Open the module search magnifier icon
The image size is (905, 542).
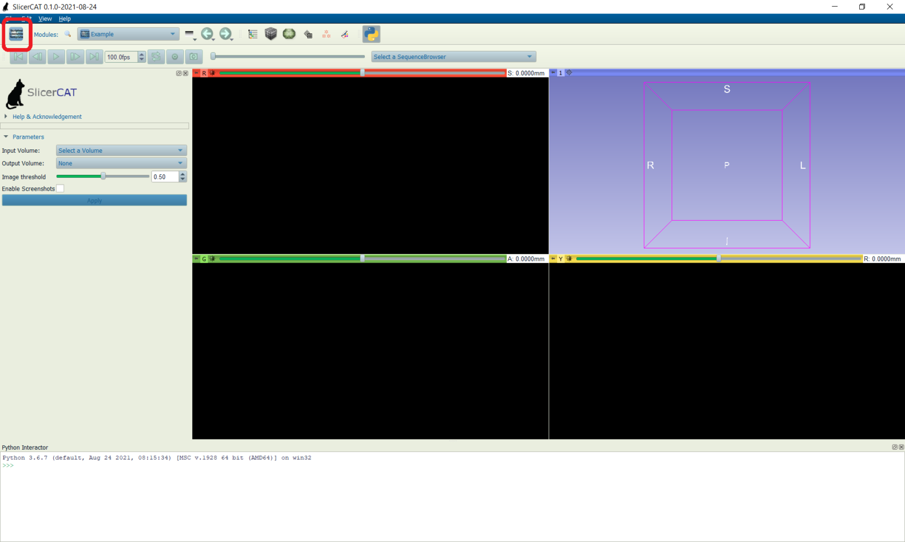(68, 34)
